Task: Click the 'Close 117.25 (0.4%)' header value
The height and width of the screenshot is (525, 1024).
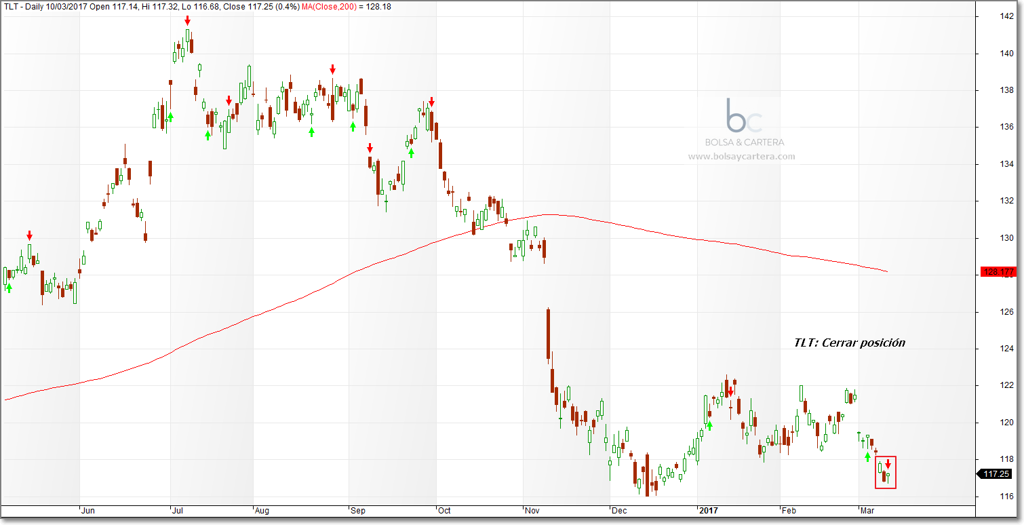Action: coord(260,7)
